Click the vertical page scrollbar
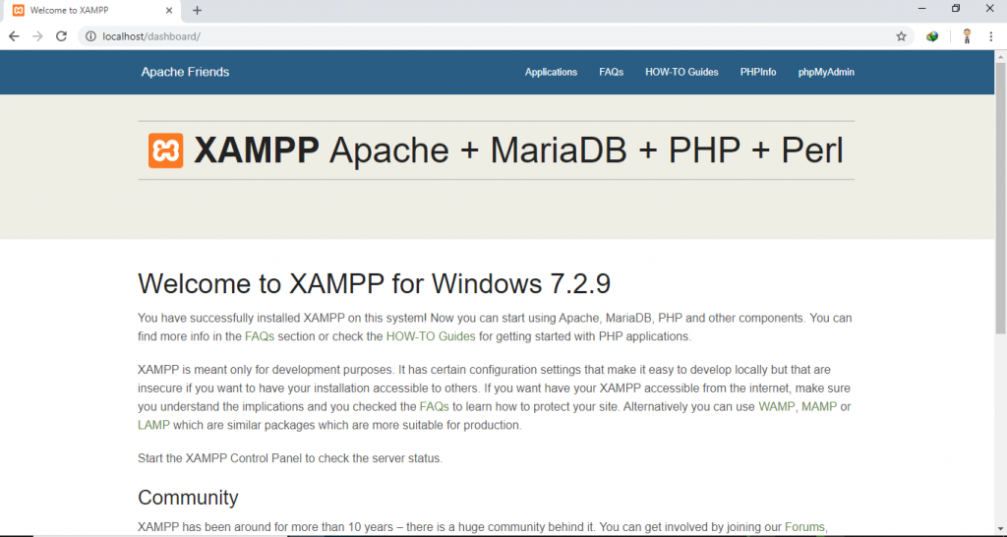 pos(1000,197)
